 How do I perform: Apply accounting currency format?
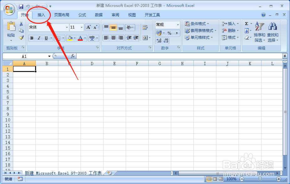[x=159, y=33]
